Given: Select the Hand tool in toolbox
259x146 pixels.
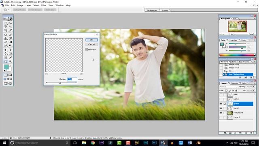Looking at the screenshot, I should pos(6,61).
